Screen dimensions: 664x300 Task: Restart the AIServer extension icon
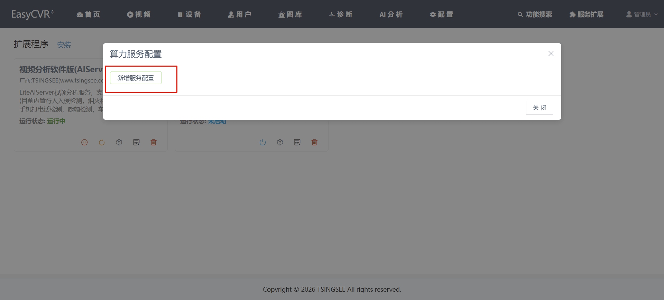point(102,142)
